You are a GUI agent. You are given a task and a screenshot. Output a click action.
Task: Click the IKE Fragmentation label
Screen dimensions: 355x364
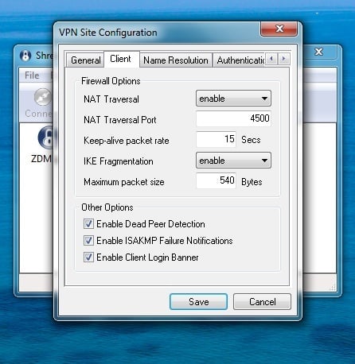pos(119,161)
